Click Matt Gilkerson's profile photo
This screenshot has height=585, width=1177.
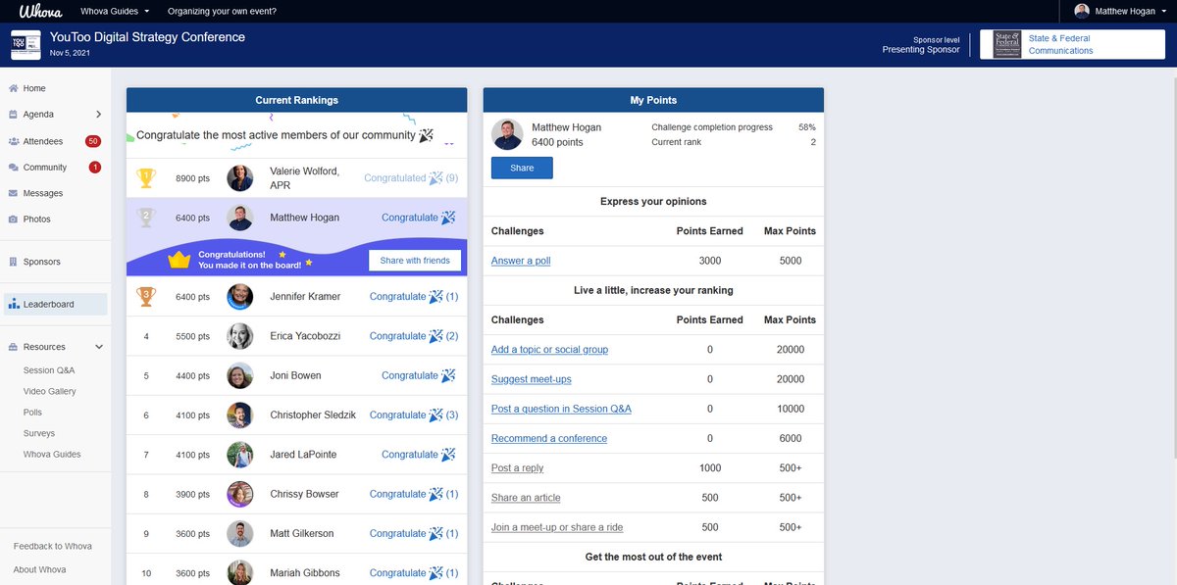240,533
